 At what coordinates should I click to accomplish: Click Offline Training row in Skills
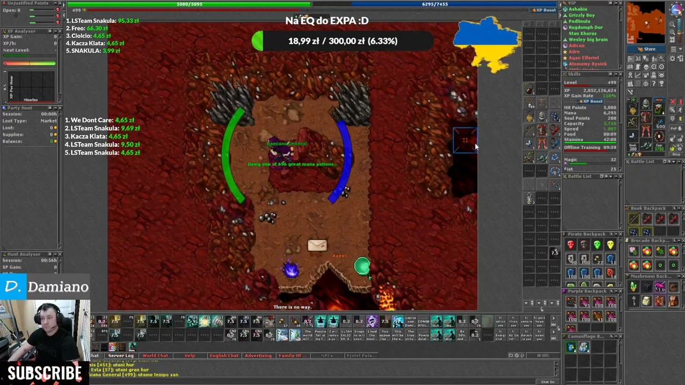590,148
